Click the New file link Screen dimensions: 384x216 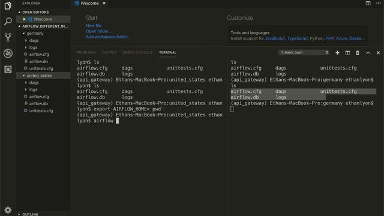point(94,25)
